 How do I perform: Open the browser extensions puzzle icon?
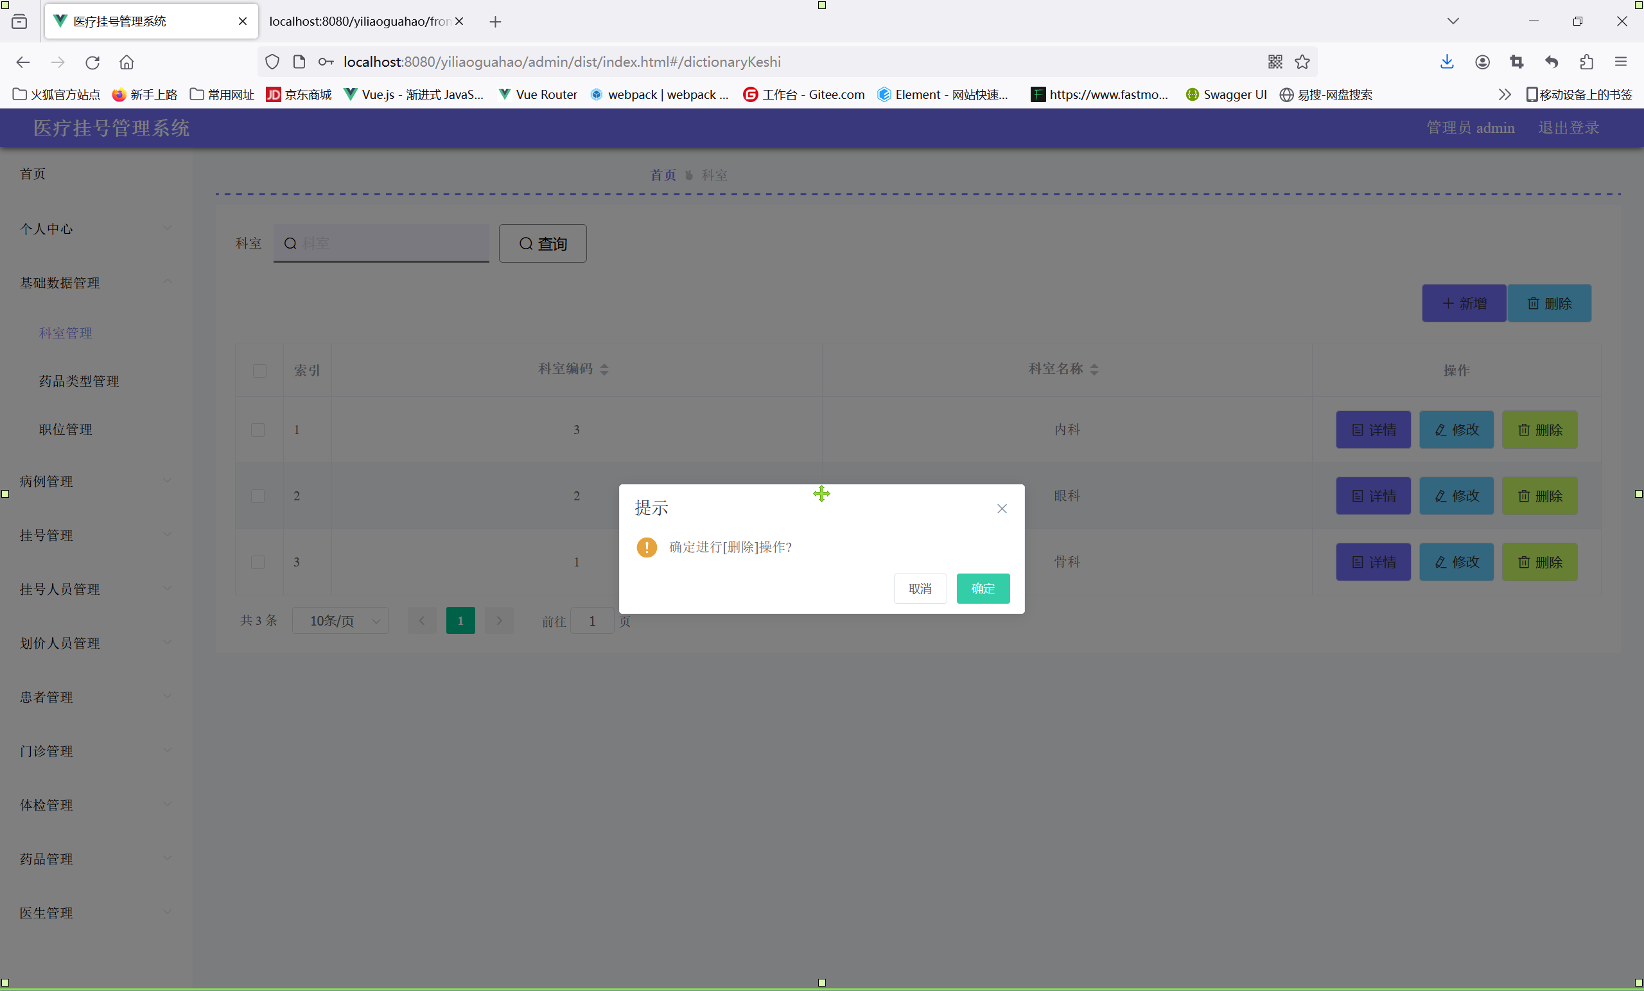coord(1586,62)
